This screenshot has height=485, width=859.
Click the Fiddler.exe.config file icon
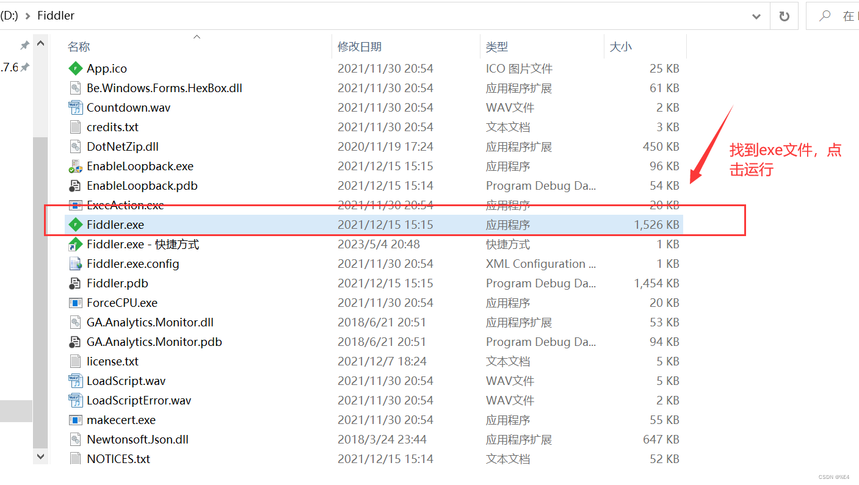76,264
